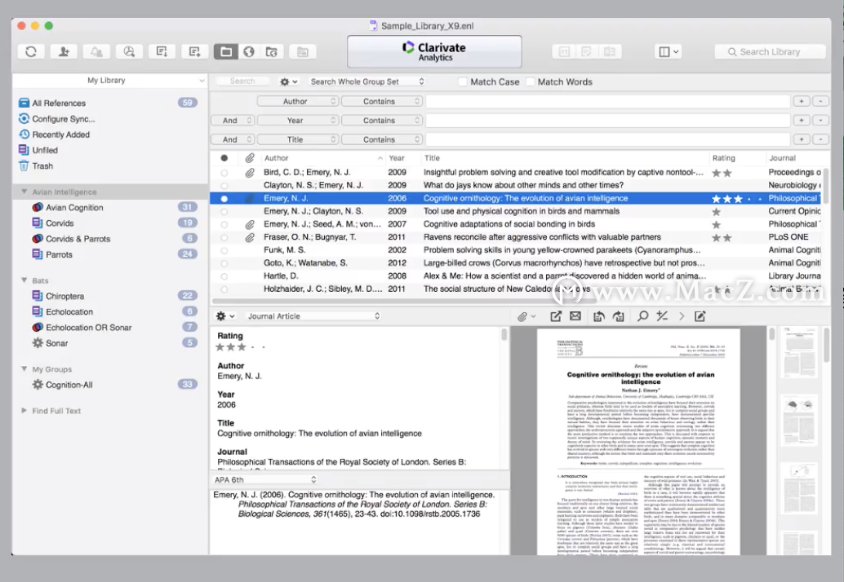Open the My Library header selector
This screenshot has height=582, width=844.
tap(110, 80)
